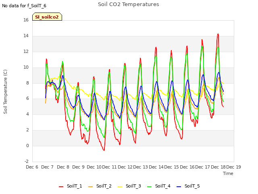Click the Dec 14 x-axis tick label

pos(156,167)
